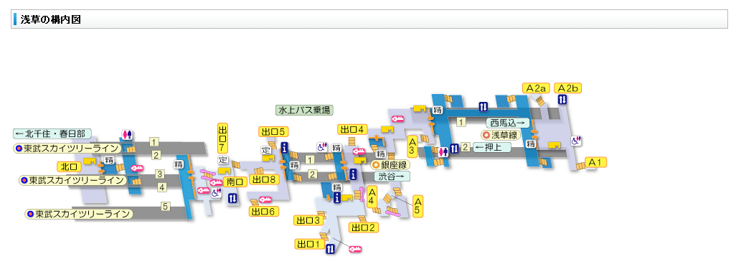
Task: Select the elevator icon under the A2b exit
Action: pyautogui.click(x=563, y=99)
